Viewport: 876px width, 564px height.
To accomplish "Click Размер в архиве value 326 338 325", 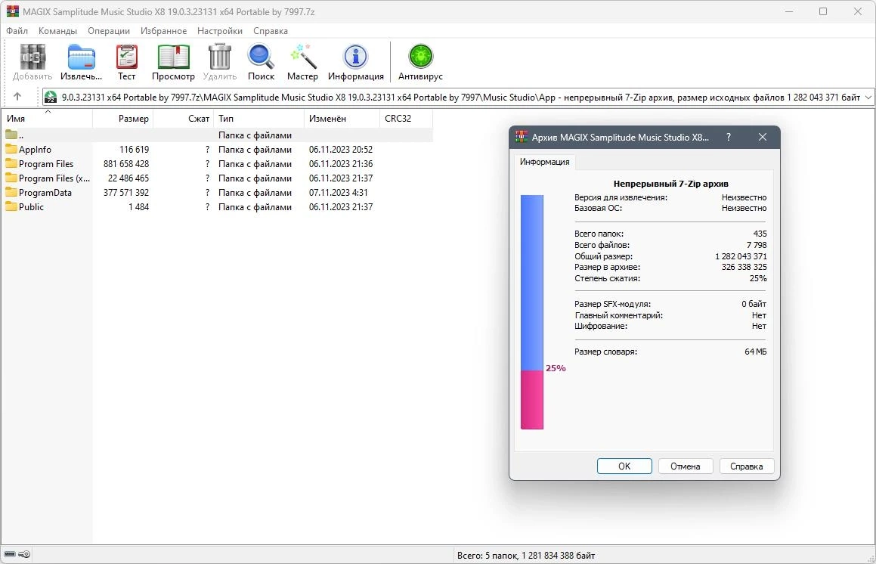I will 744,267.
